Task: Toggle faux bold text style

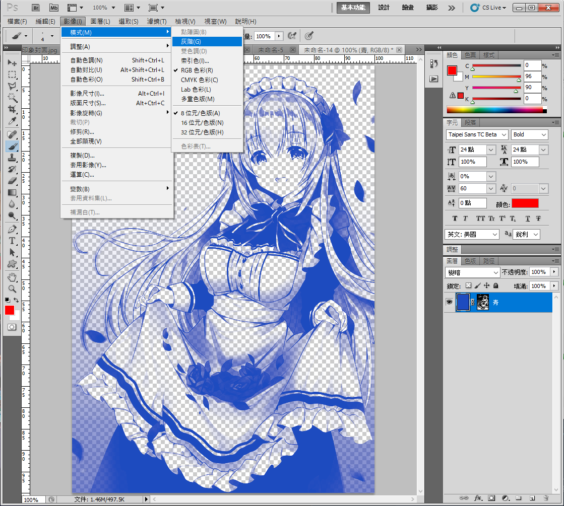Action: [455, 219]
